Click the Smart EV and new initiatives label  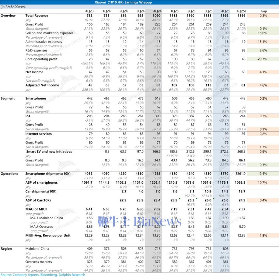tap(49, 152)
